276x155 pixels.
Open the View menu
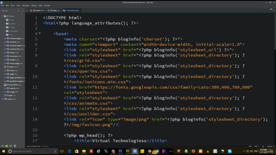[18, 6]
